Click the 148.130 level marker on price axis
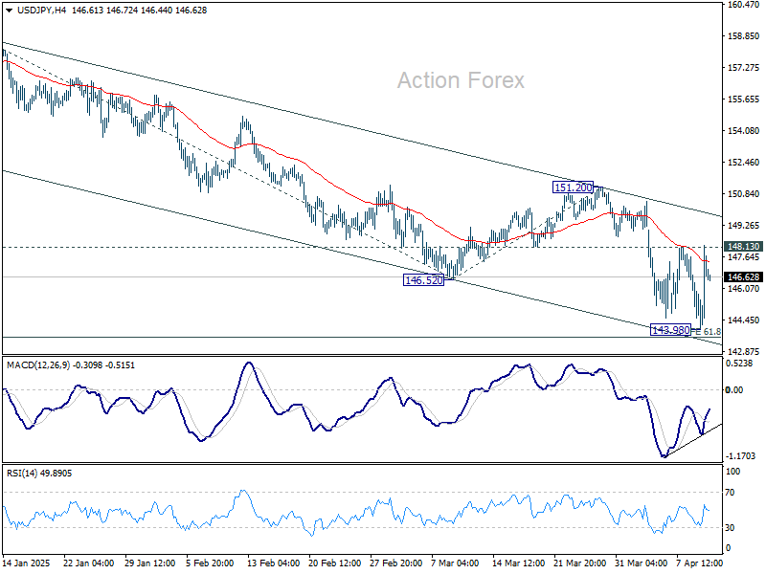 pos(743,247)
